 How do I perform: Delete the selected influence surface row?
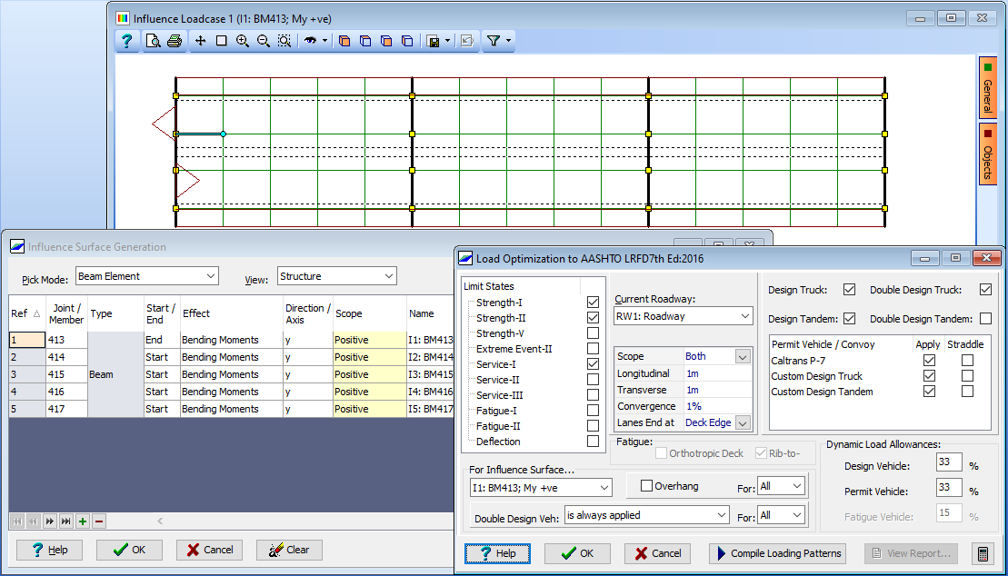coord(99,521)
